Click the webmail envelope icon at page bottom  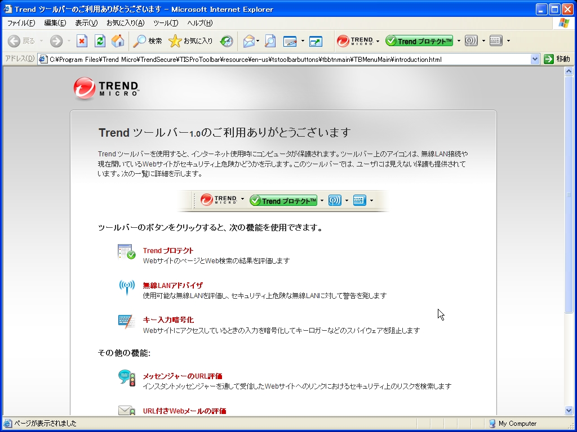127,410
